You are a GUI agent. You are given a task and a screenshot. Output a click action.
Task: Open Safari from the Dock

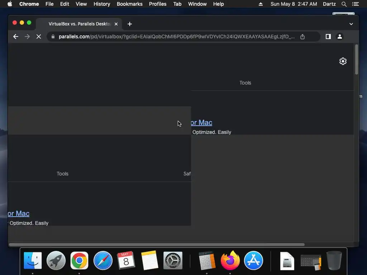103,261
